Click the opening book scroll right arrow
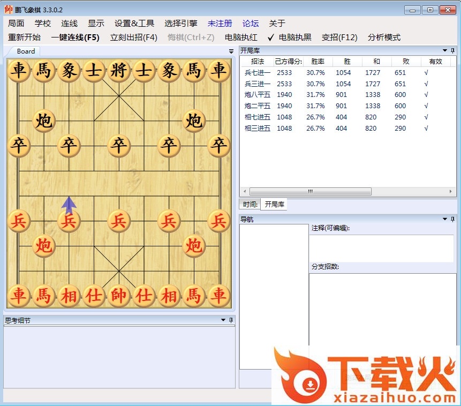Viewport: 461px width, 406px height. (451, 191)
